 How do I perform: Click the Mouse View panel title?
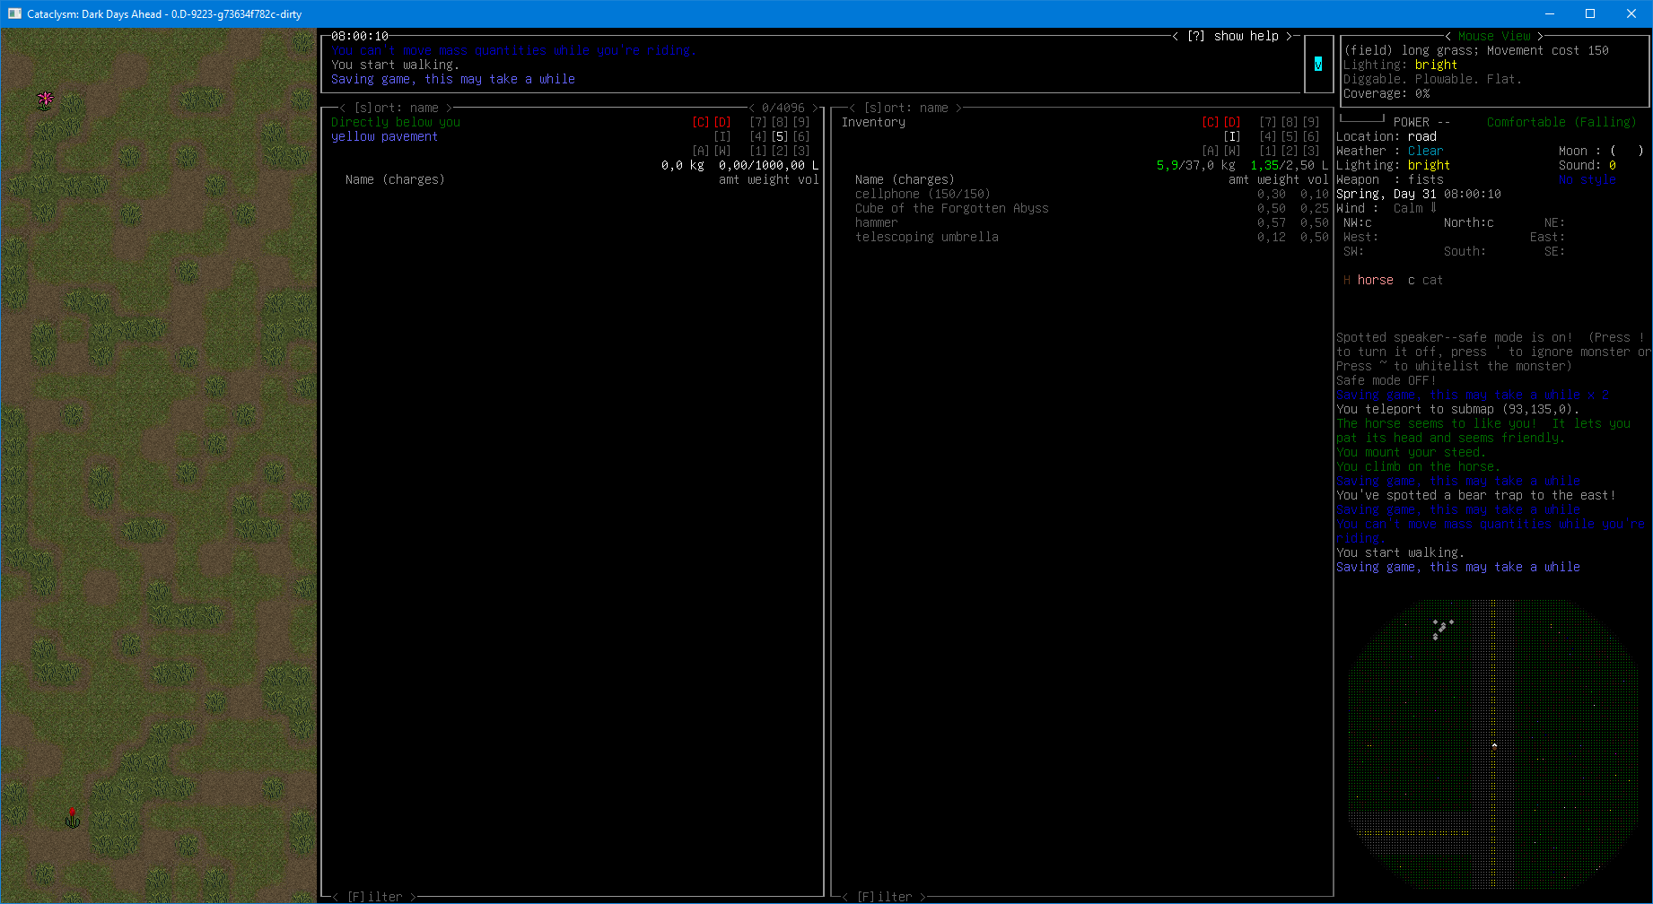[x=1494, y=36]
